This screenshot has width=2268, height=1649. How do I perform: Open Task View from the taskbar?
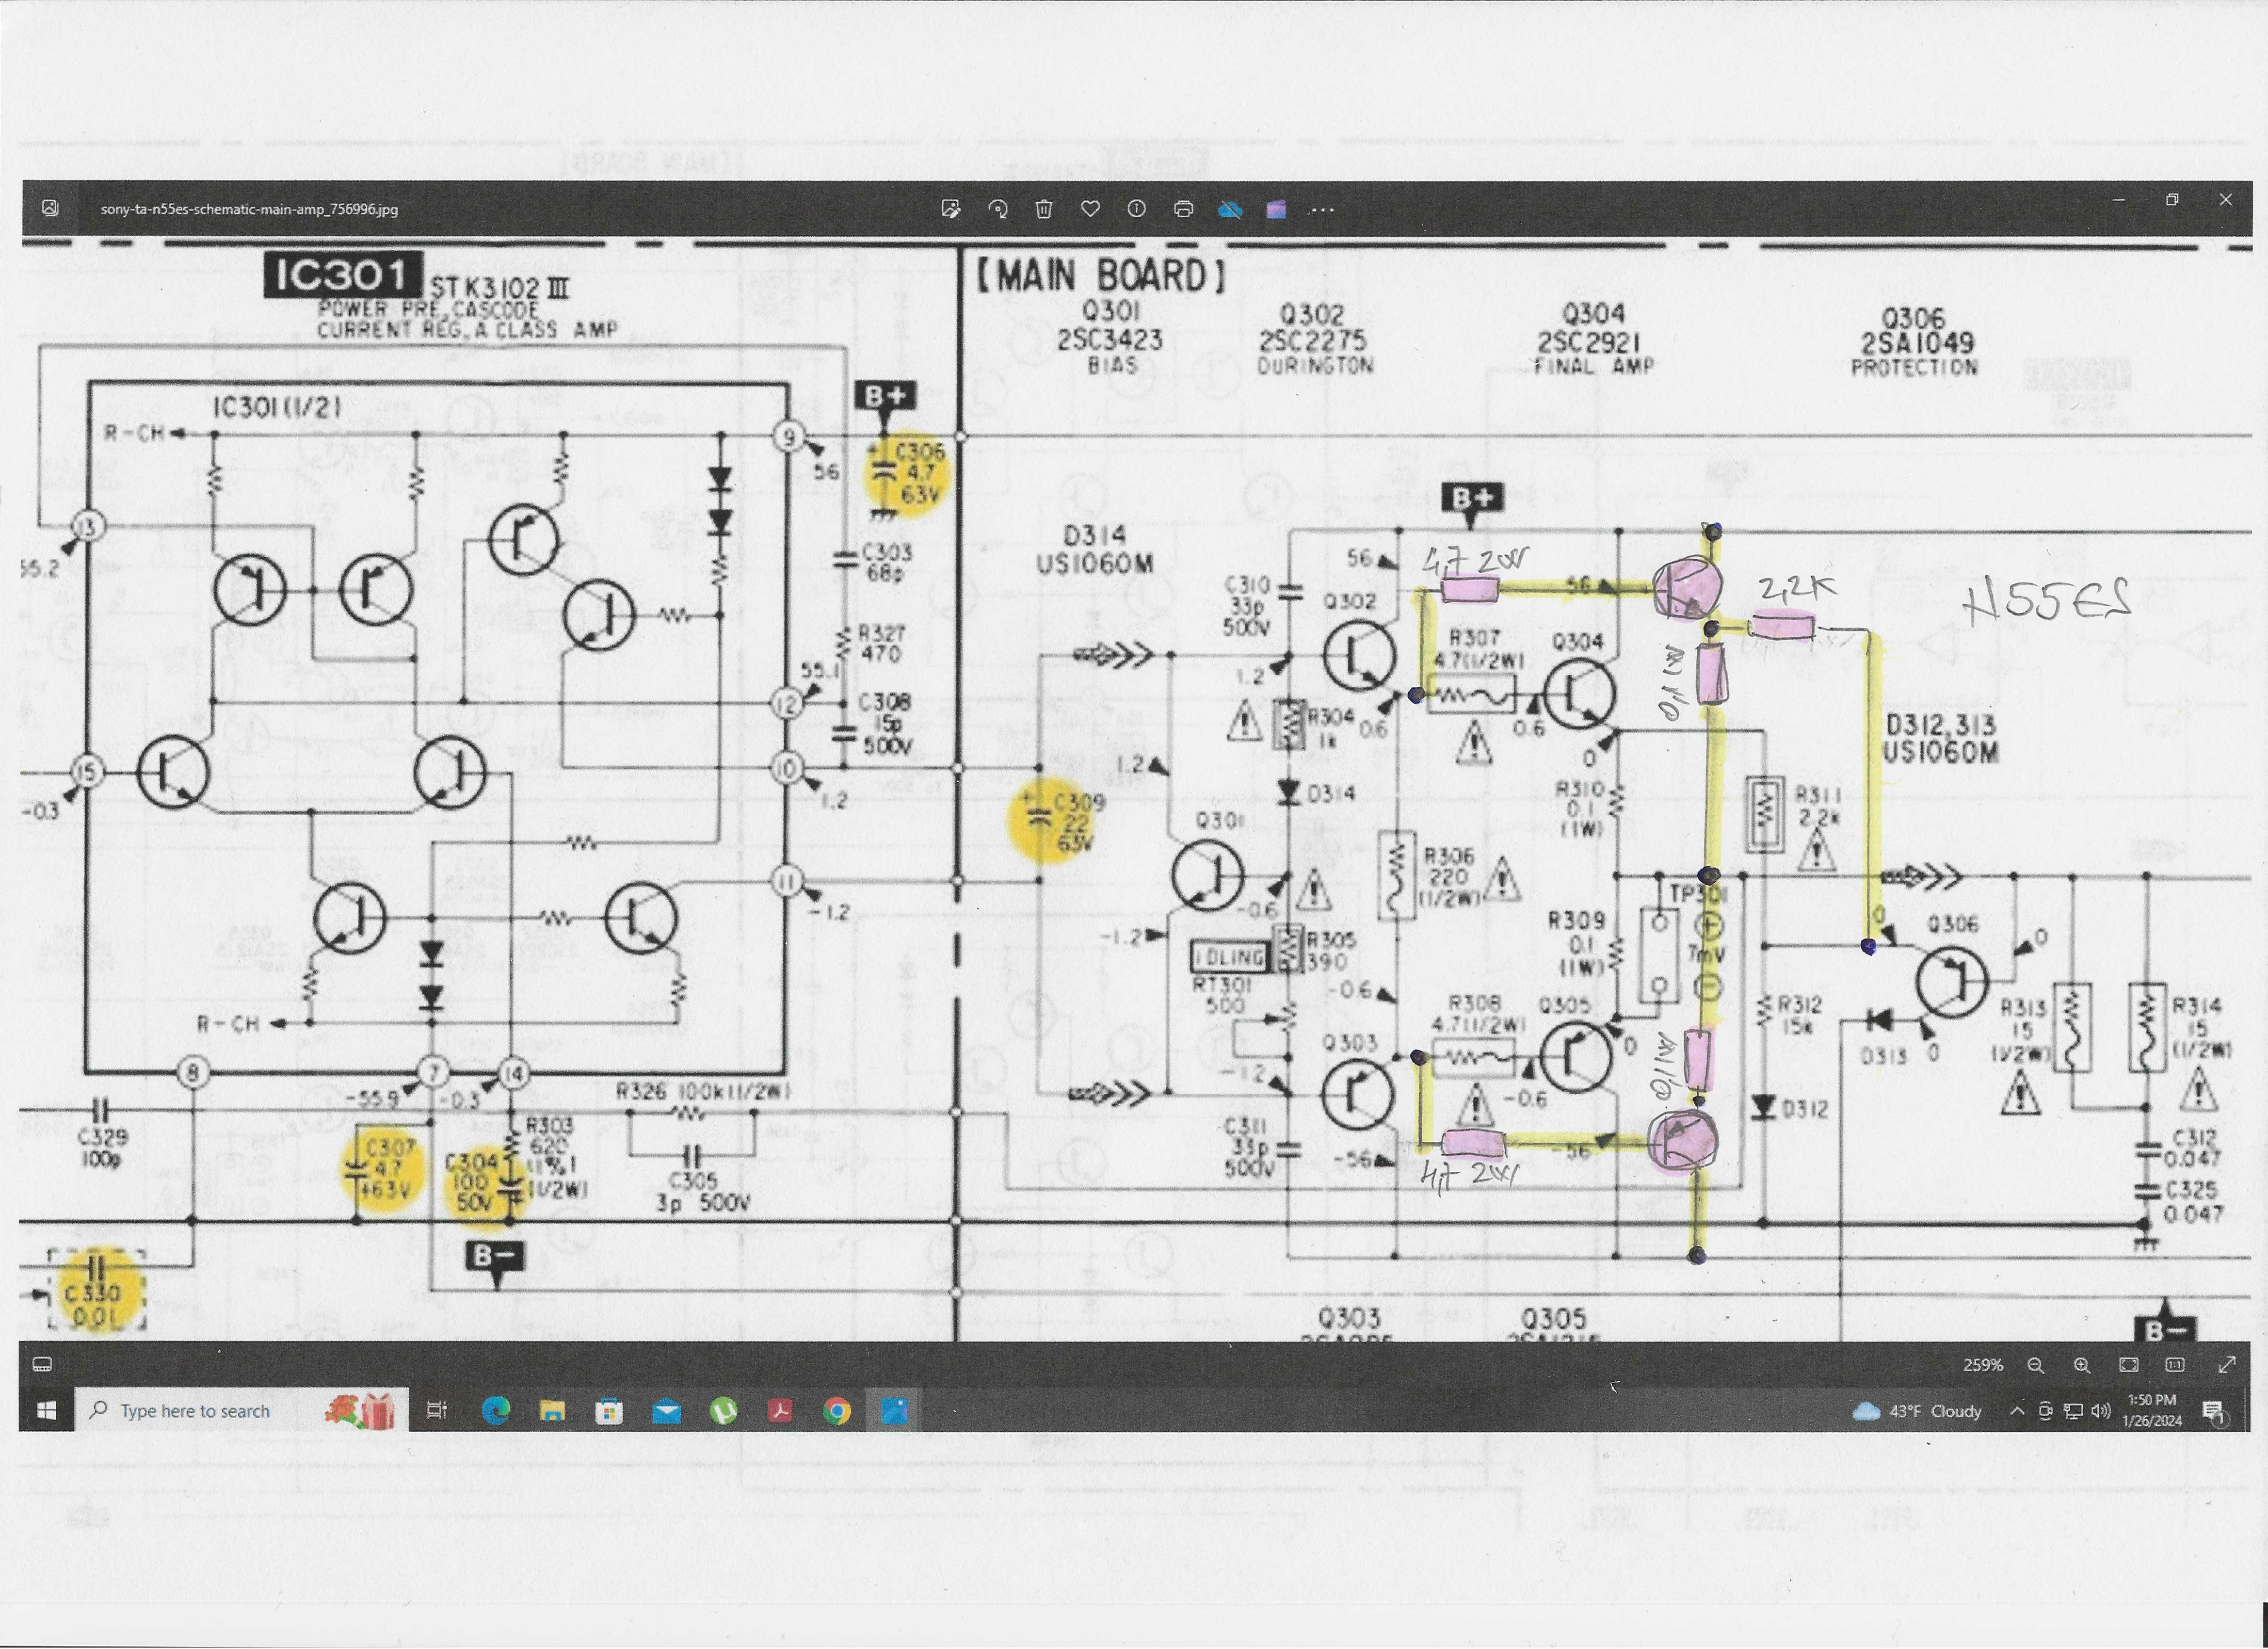tap(437, 1411)
